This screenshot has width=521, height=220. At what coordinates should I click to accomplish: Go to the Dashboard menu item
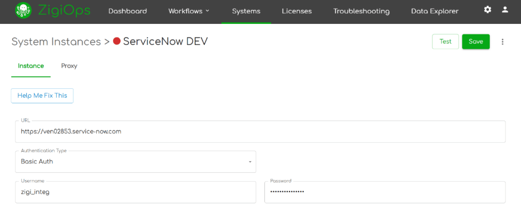[x=127, y=11]
